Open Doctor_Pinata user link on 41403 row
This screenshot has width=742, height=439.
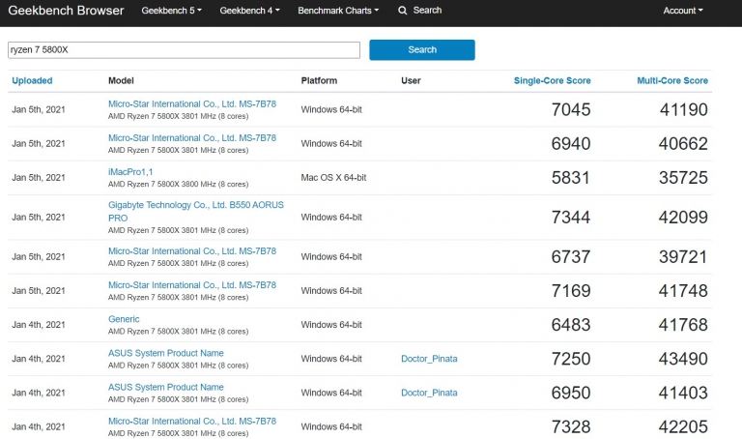(429, 393)
